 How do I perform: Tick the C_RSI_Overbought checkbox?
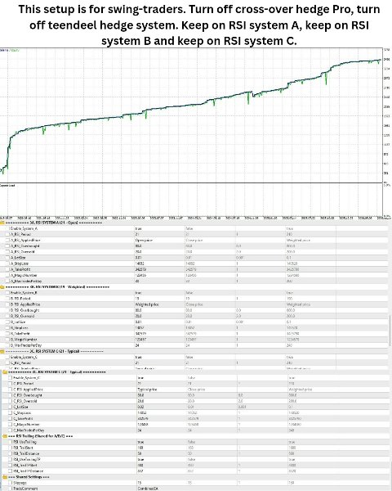point(10,395)
